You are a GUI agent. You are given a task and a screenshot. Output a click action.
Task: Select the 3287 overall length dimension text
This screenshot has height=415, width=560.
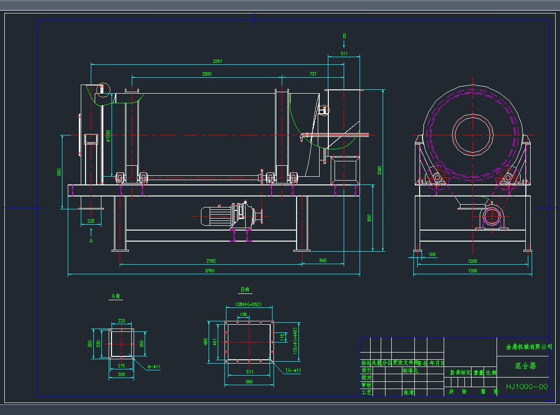tap(217, 61)
